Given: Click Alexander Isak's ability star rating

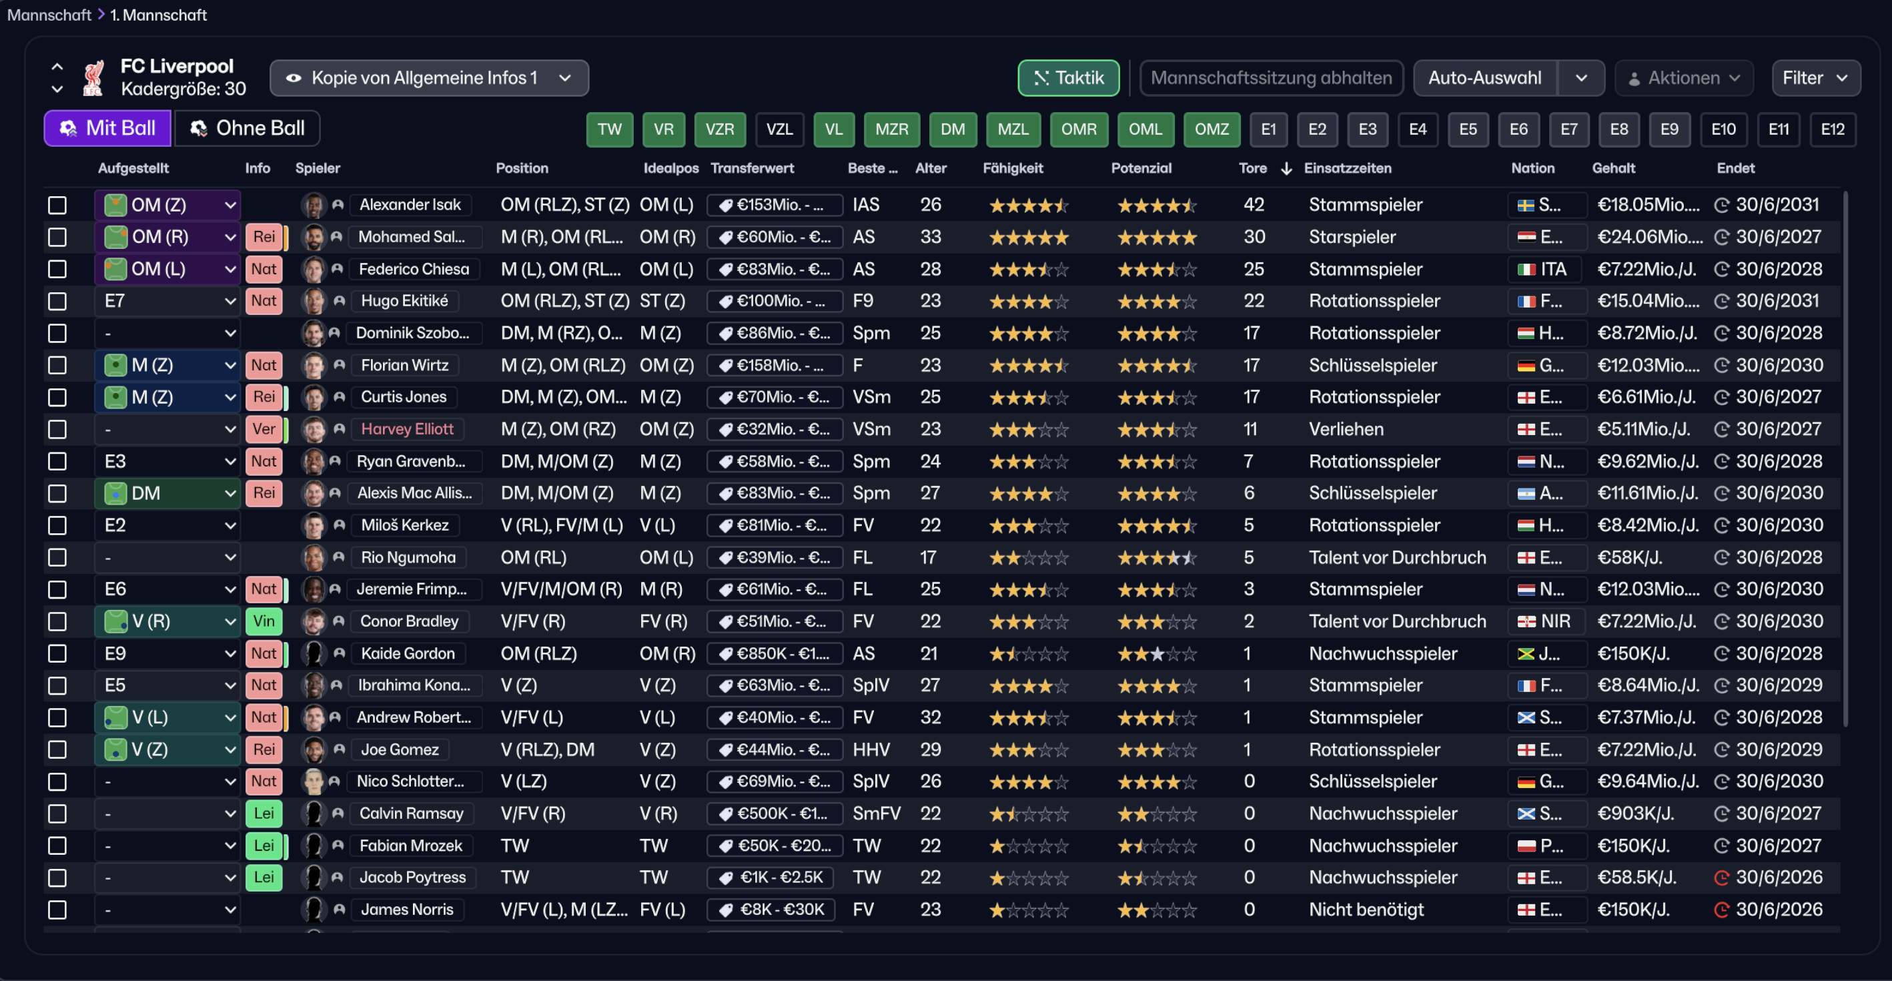Looking at the screenshot, I should tap(1028, 206).
